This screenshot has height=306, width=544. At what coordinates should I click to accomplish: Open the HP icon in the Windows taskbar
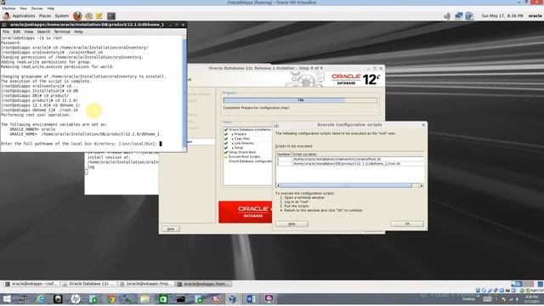click(x=76, y=298)
